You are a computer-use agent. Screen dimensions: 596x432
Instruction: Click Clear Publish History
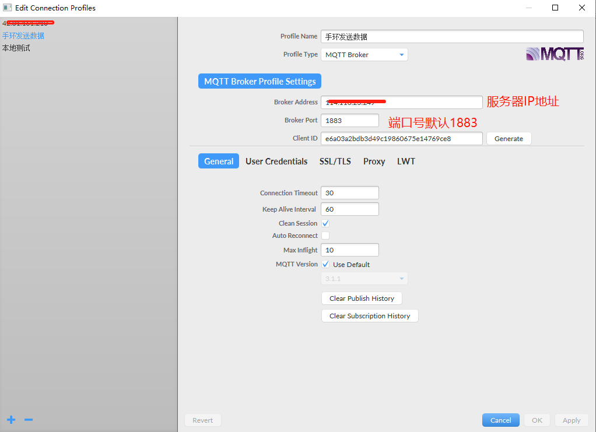362,298
